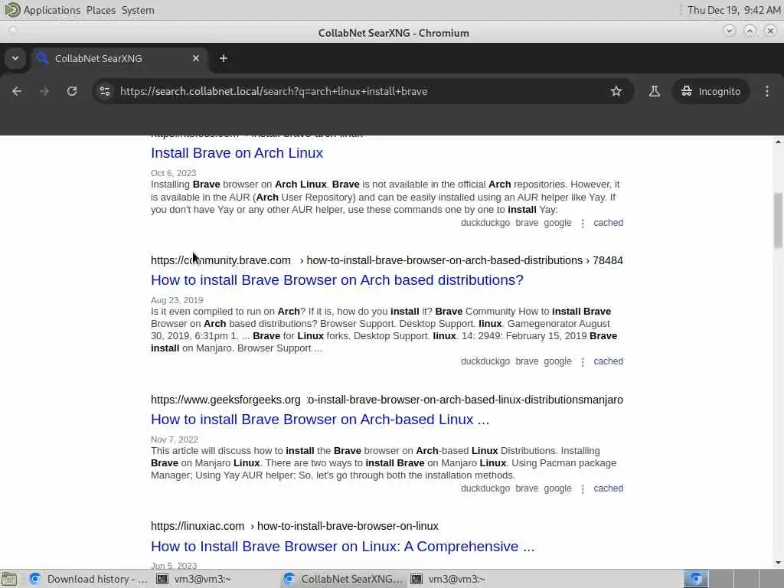
Task: Switch to second vm3@vm3:~ terminal in taskbar
Action: (448, 579)
